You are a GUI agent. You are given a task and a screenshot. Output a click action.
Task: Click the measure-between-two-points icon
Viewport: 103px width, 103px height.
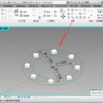coord(90,16)
